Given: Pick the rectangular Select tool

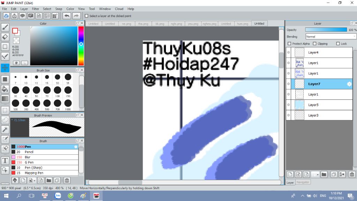Looking at the screenshot, I should [5, 110].
